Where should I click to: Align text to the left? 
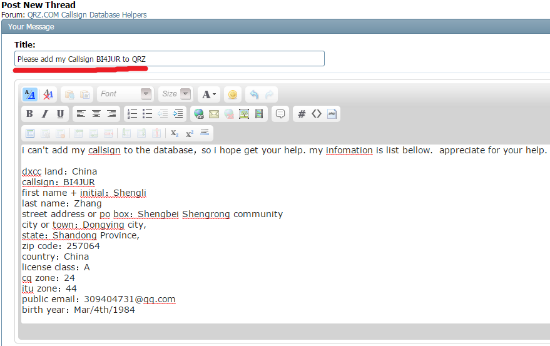(x=81, y=114)
